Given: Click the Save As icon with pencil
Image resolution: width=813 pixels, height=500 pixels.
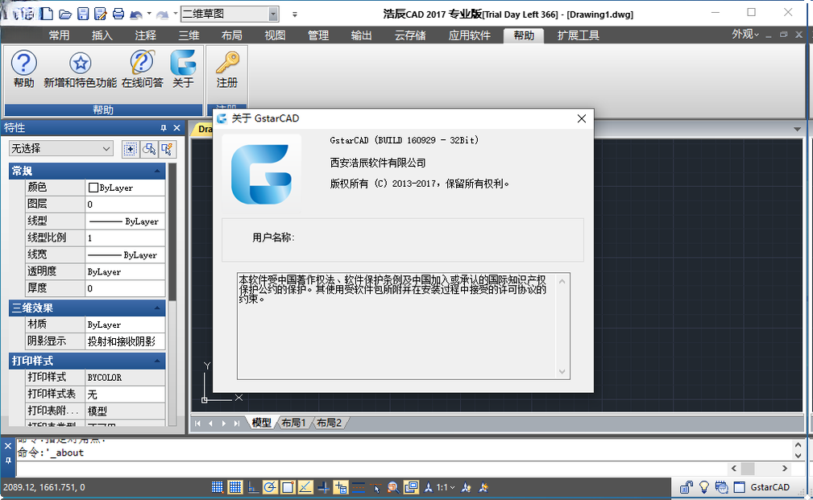Looking at the screenshot, I should [101, 14].
